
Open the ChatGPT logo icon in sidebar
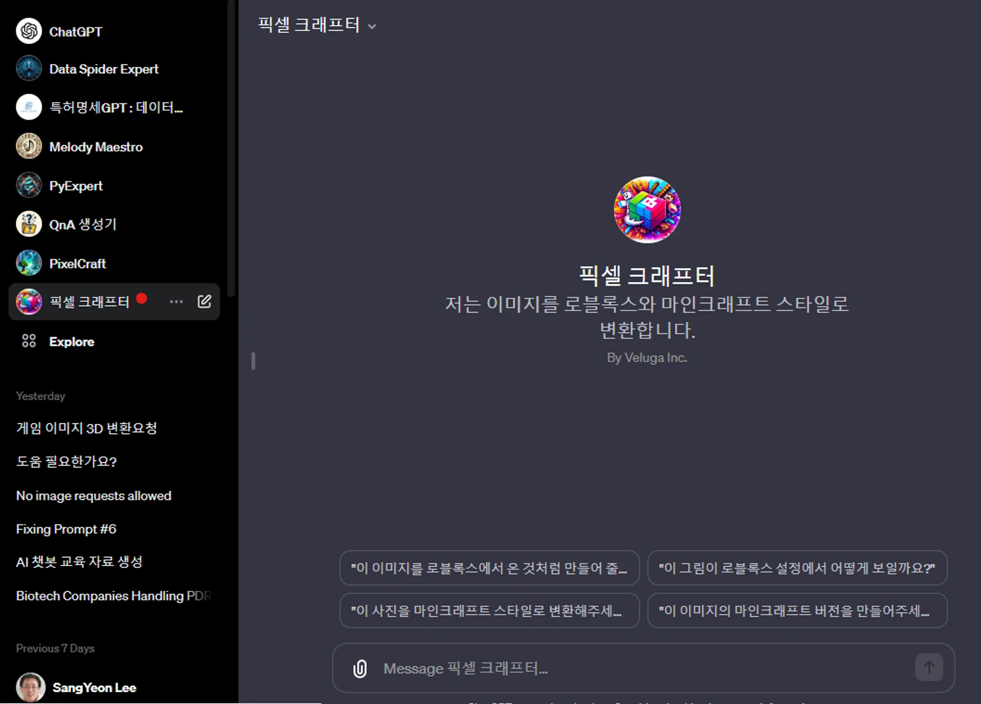point(29,31)
